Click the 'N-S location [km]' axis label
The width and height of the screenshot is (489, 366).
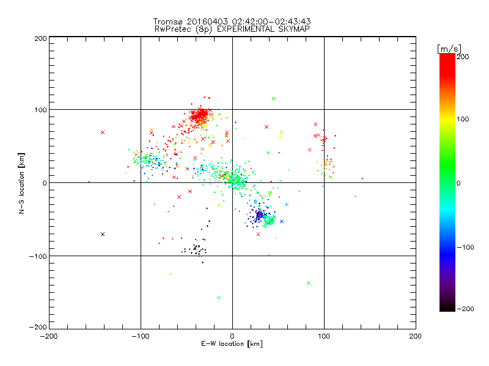point(21,183)
